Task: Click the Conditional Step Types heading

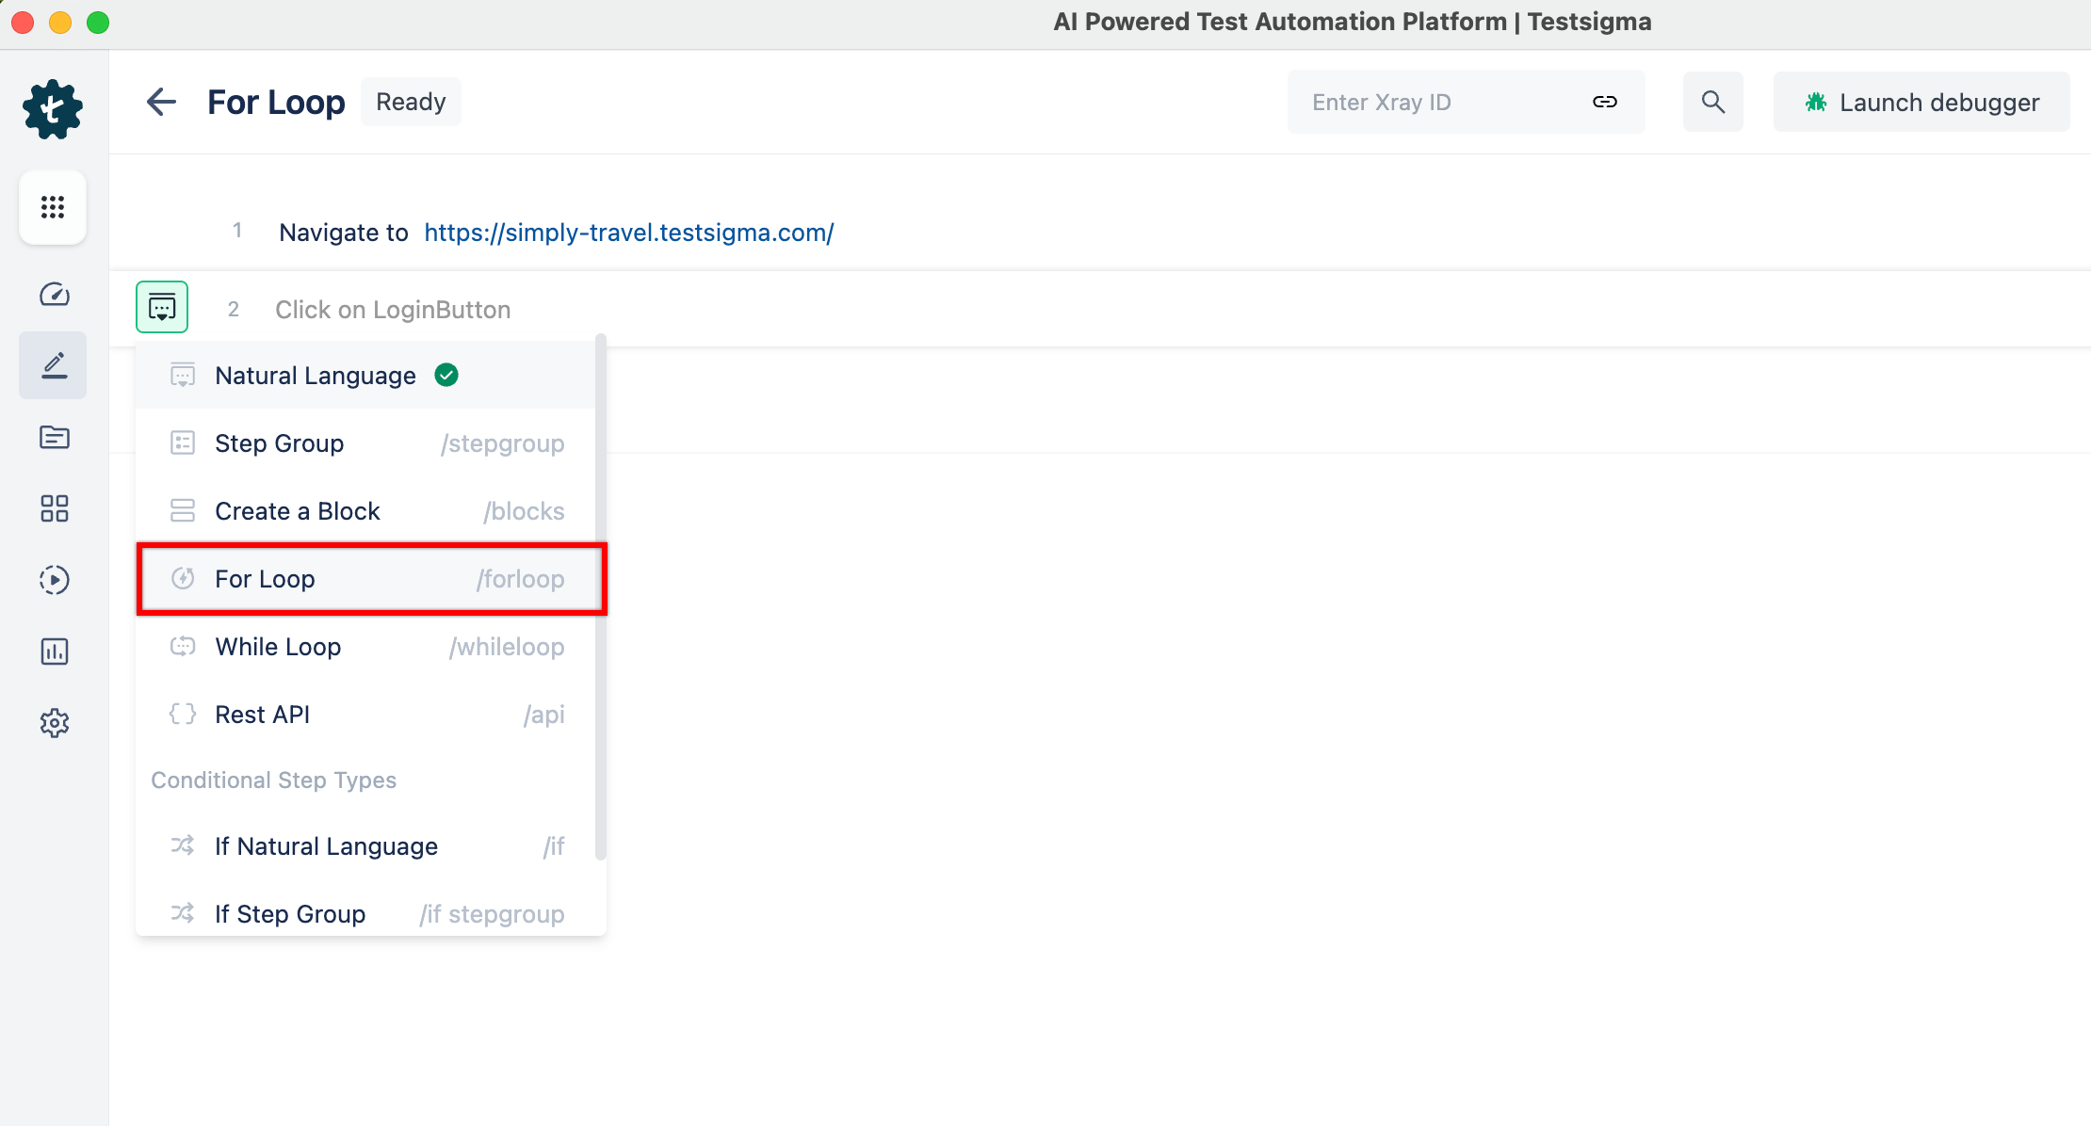Action: [273, 780]
